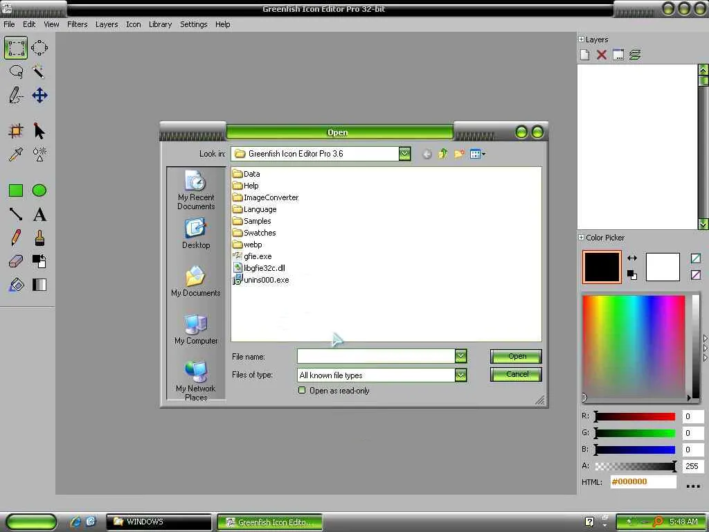Image resolution: width=709 pixels, height=532 pixels.
Task: Open layer properties icon in Layers panel
Action: pyautogui.click(x=618, y=55)
